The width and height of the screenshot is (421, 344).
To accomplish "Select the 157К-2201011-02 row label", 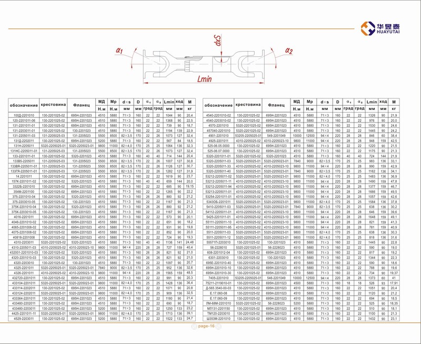I will tap(24, 181).
